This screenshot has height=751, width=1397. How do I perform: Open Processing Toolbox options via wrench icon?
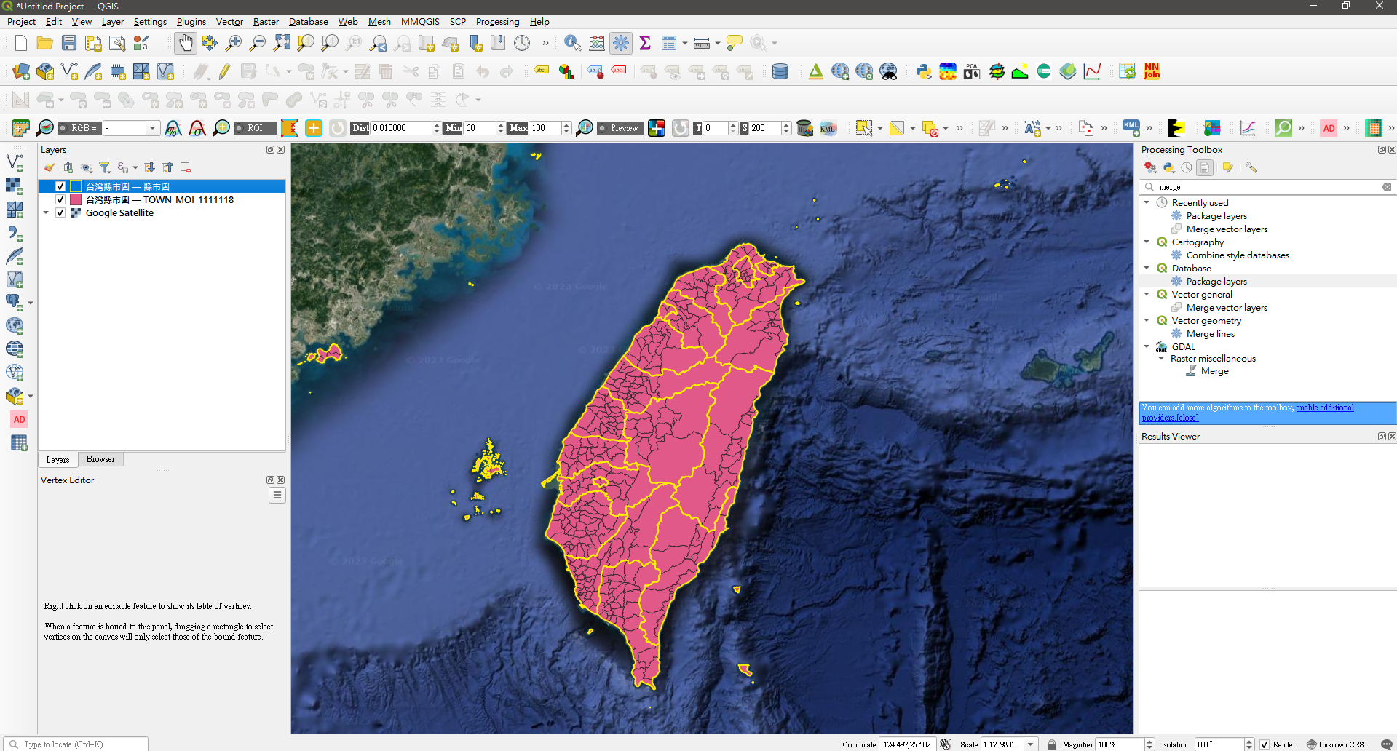pos(1251,167)
